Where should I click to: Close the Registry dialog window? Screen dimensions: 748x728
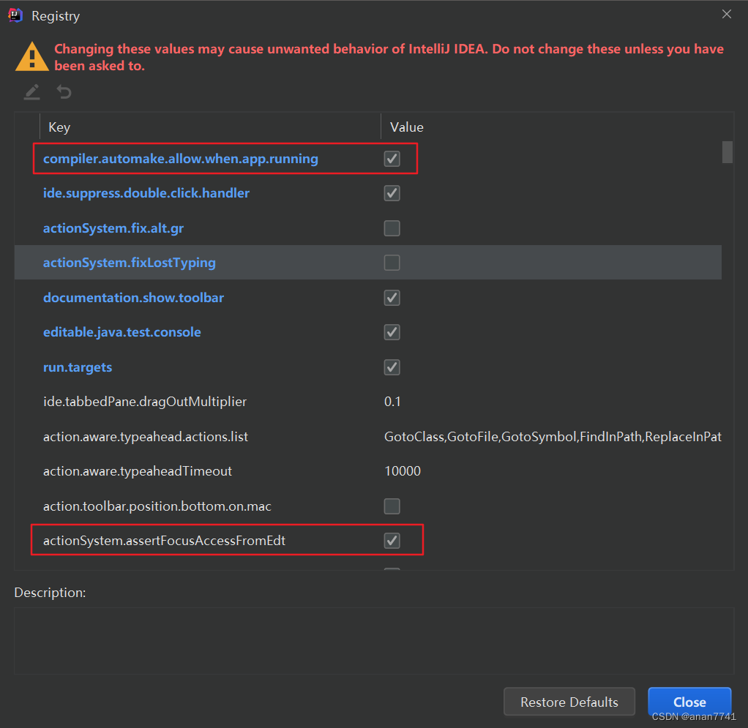pyautogui.click(x=726, y=15)
